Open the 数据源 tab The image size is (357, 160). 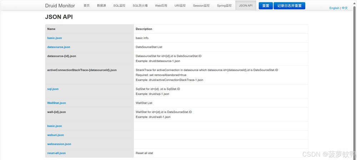tap(101, 6)
